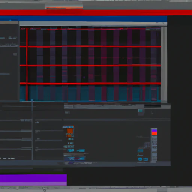Click the blue vertical playhead handle below grid
Screen dimensions: 192x192
coord(32,100)
